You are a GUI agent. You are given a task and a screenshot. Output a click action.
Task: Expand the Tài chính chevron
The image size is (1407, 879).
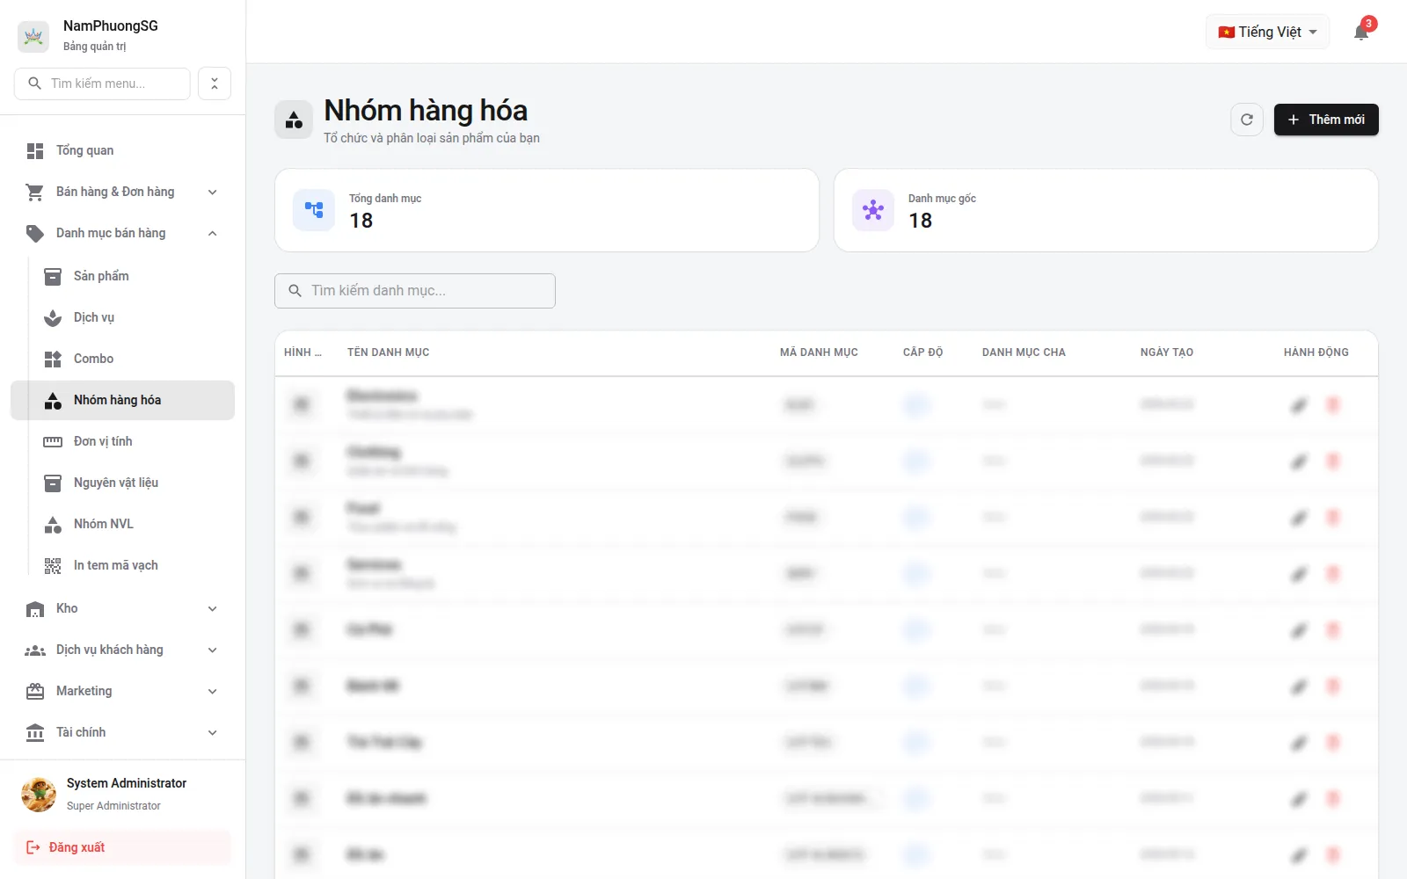point(213,733)
